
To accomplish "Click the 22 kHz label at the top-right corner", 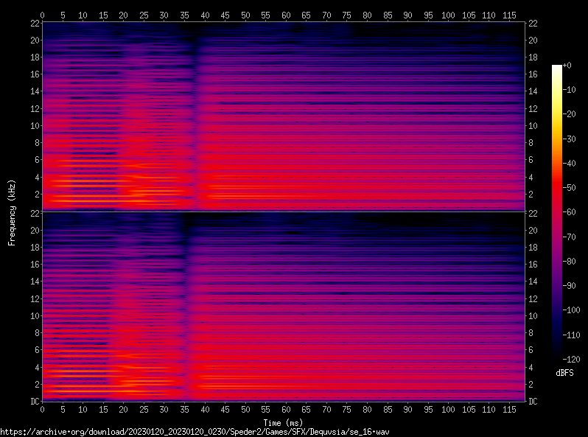I will point(533,24).
